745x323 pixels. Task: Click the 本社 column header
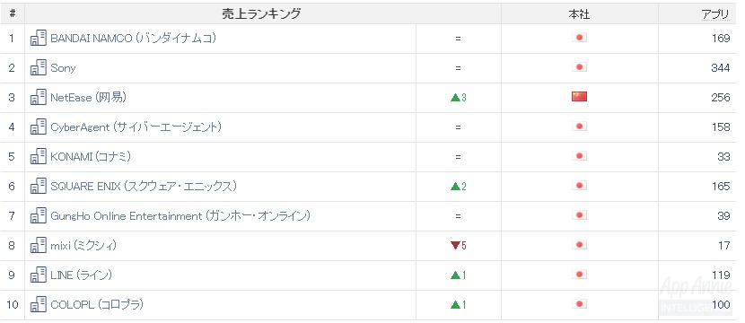coord(579,14)
